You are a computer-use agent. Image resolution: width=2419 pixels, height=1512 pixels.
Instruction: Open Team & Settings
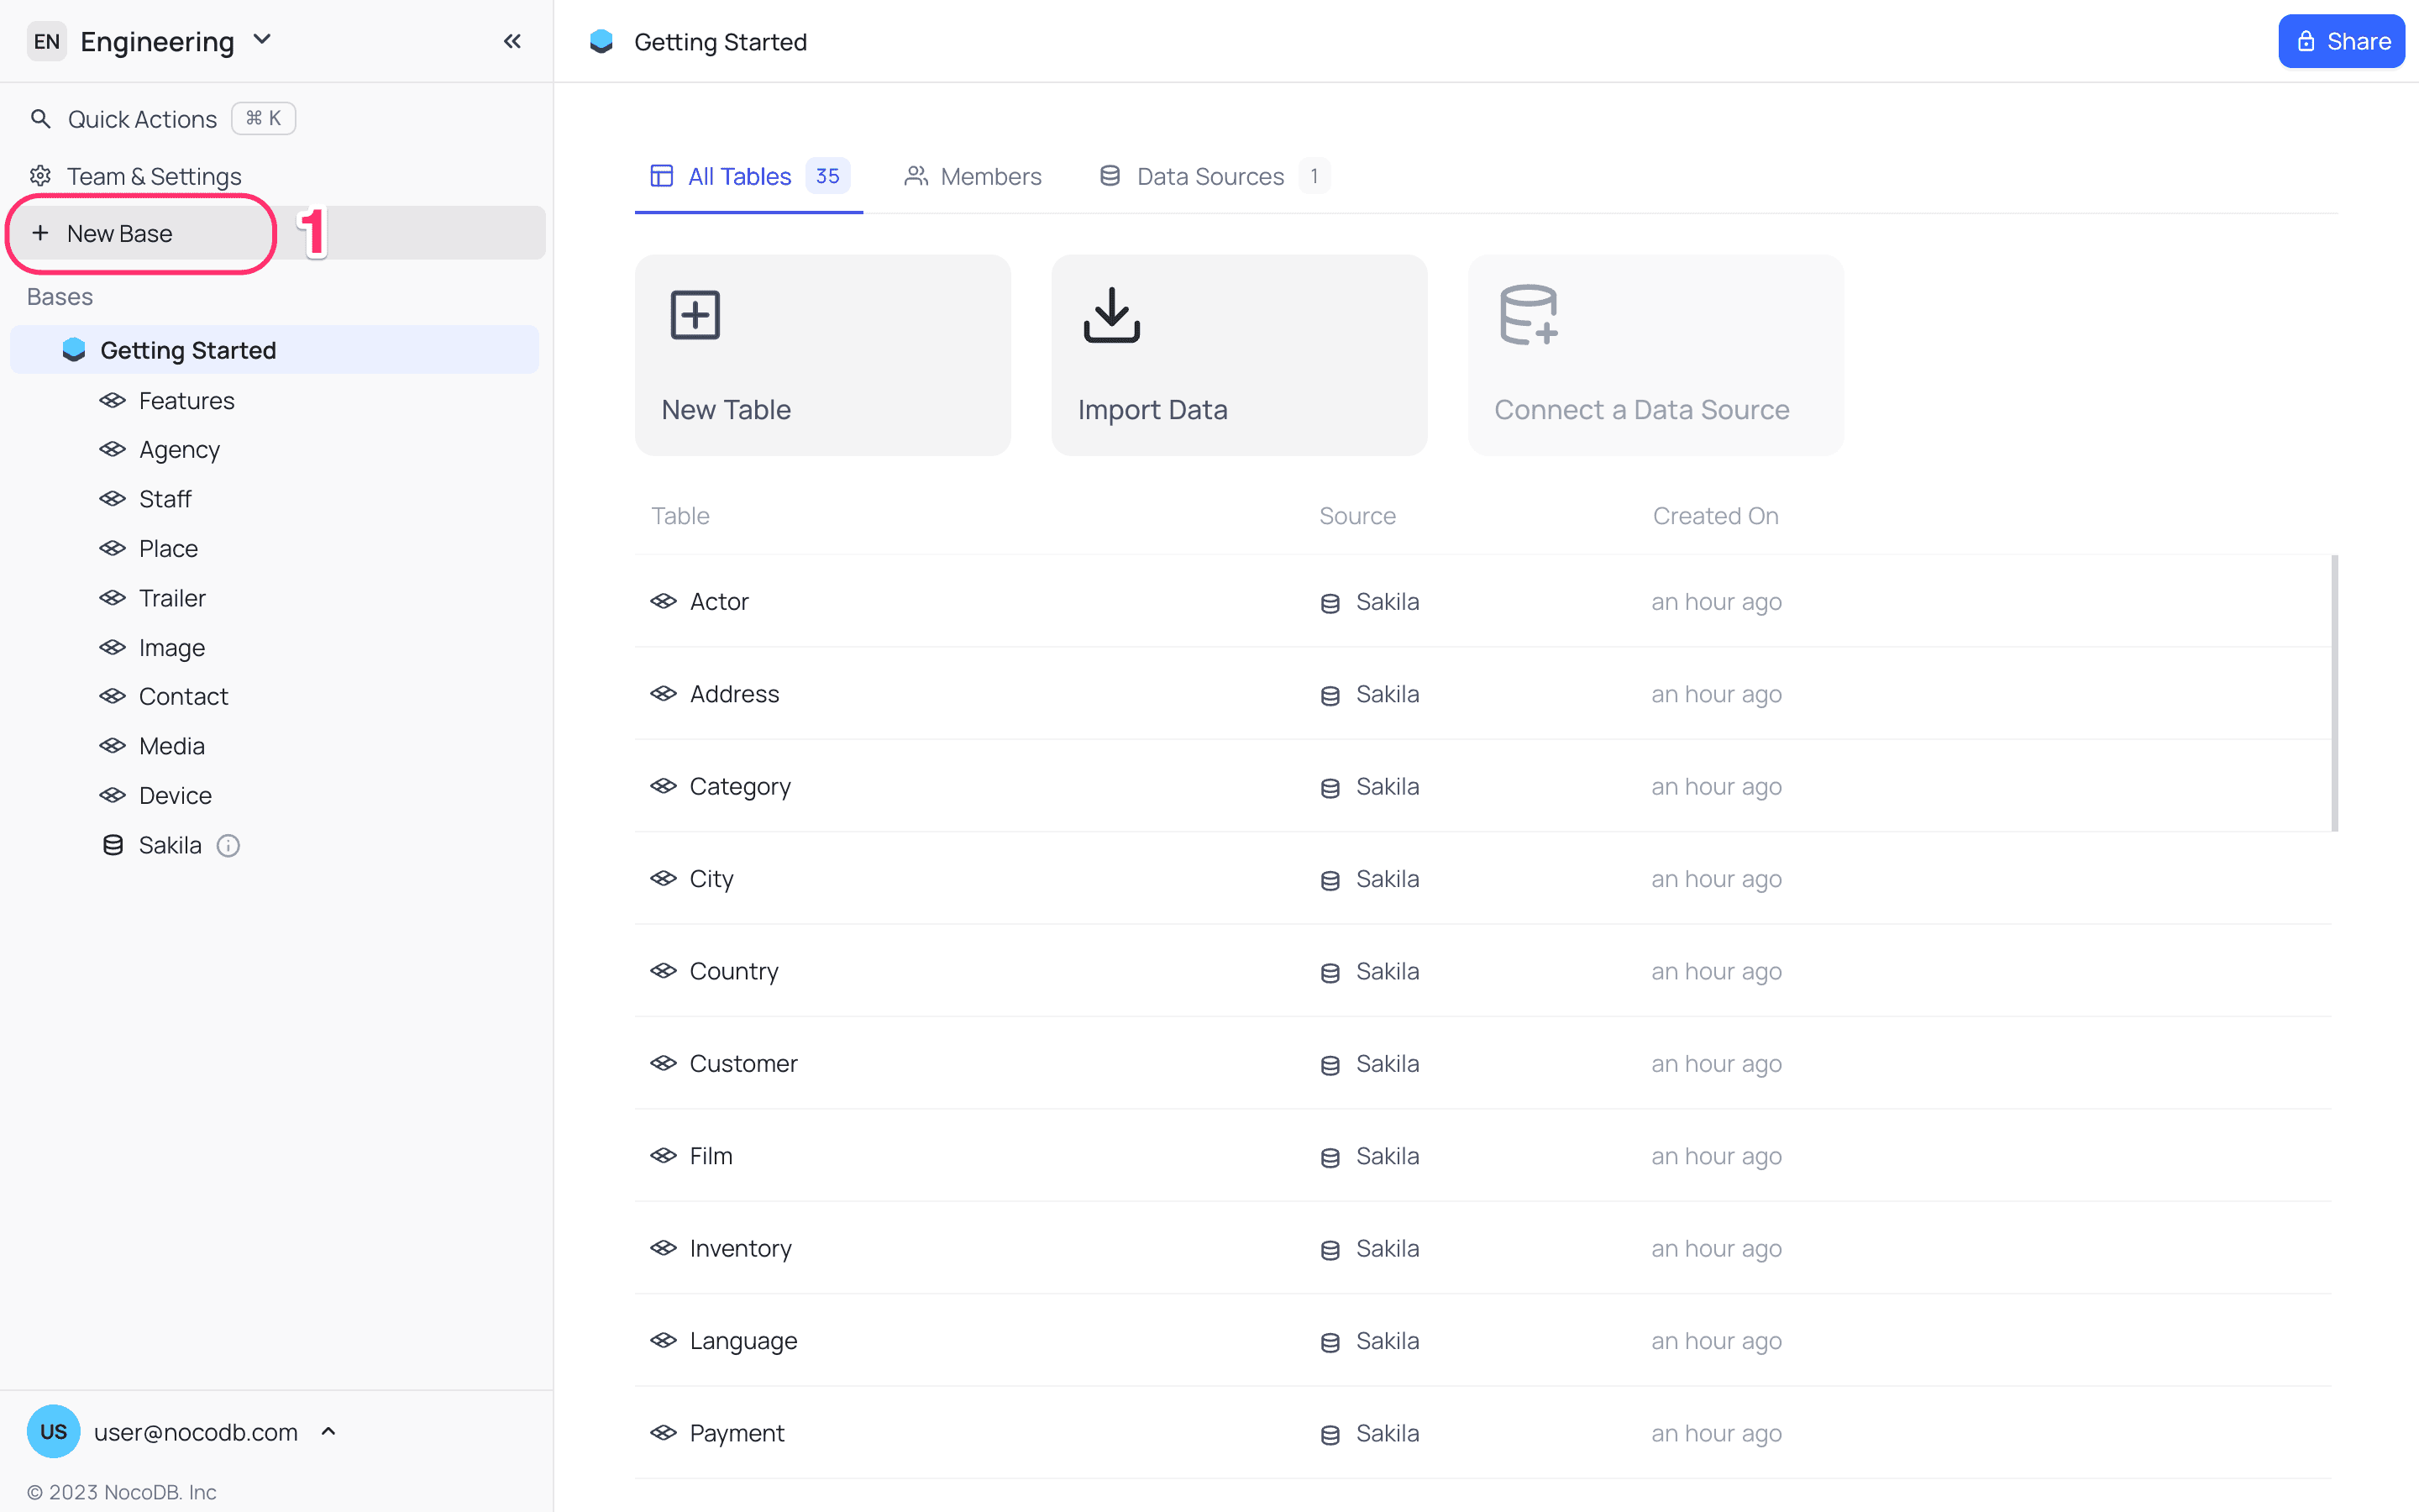point(136,176)
